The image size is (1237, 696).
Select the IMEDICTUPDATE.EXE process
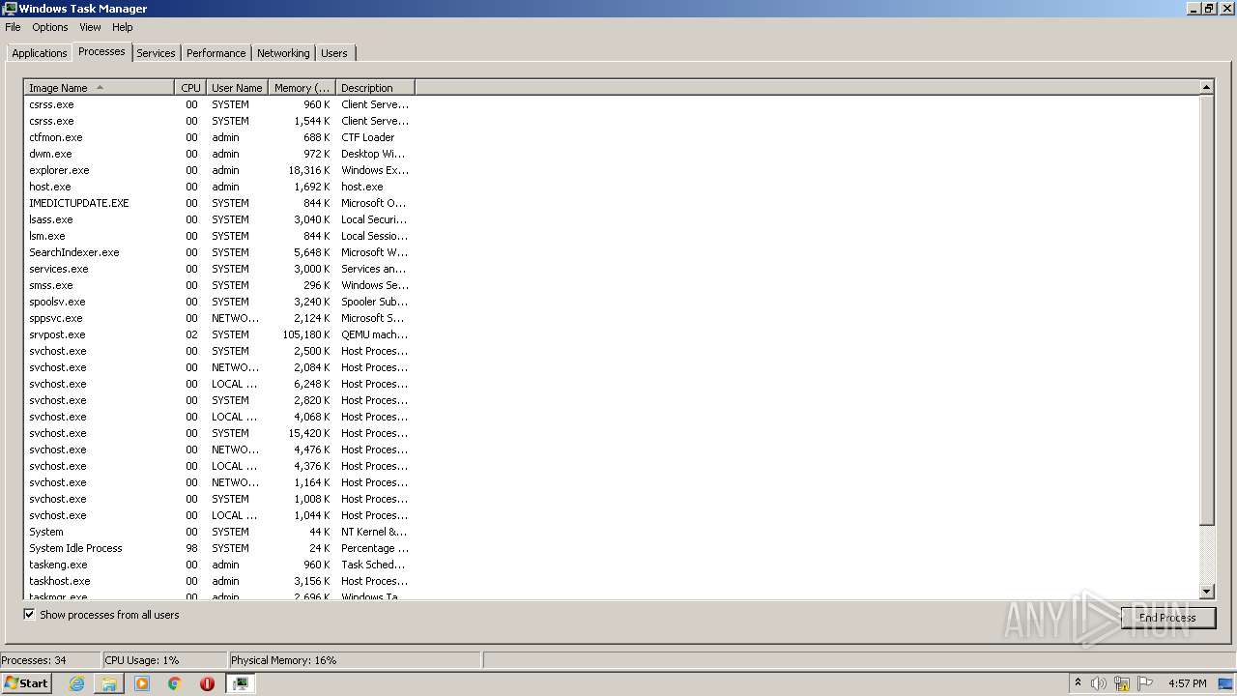point(218,203)
